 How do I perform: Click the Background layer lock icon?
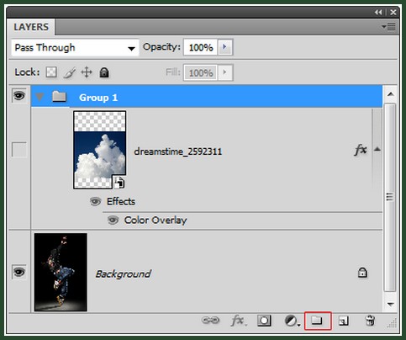[x=362, y=273]
